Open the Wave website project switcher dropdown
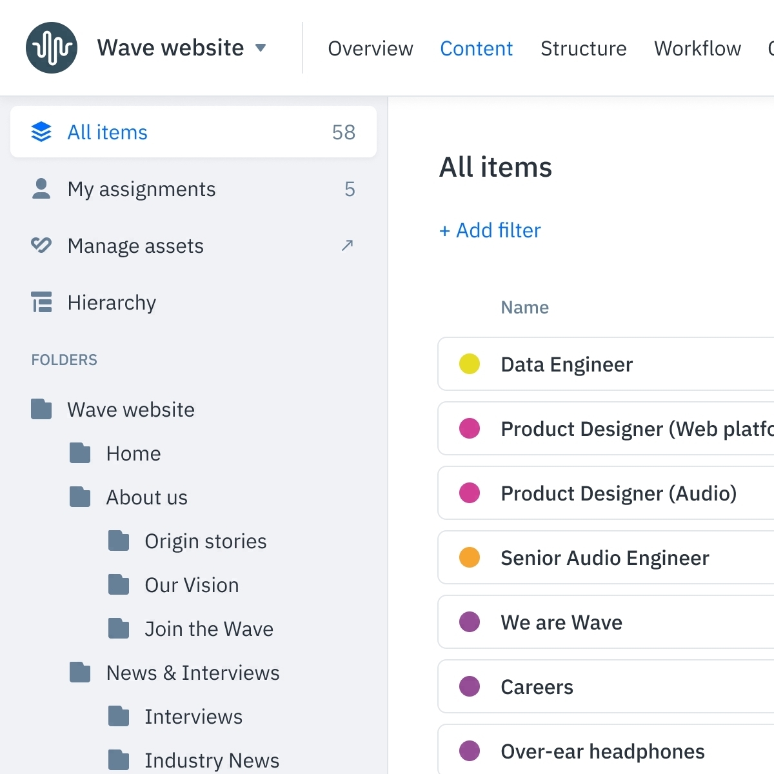Viewport: 774px width, 774px height. click(260, 47)
